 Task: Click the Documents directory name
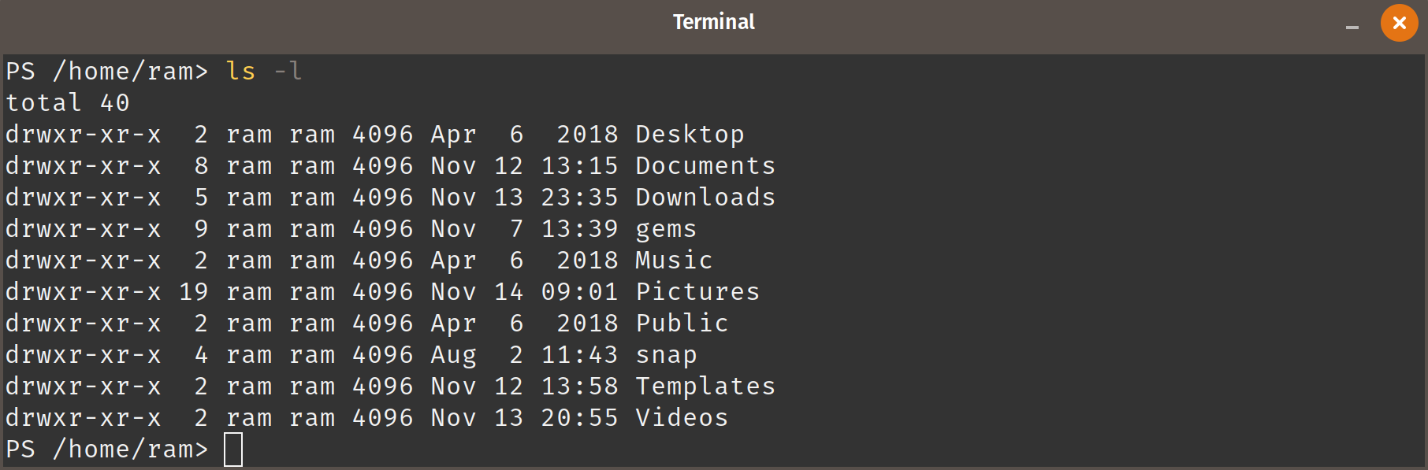click(705, 166)
